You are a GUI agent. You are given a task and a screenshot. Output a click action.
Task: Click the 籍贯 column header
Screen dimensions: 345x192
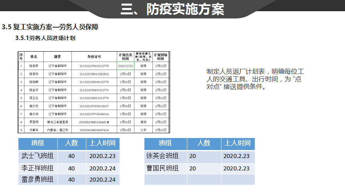point(57,57)
